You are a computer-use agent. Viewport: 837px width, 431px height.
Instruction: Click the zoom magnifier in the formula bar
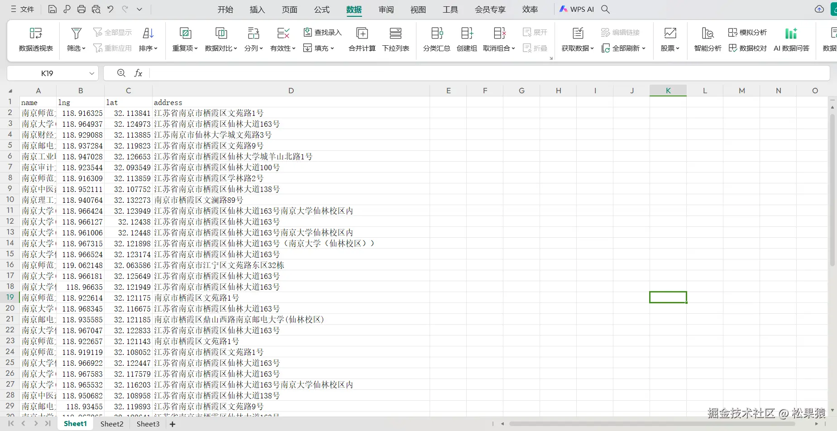coord(121,73)
